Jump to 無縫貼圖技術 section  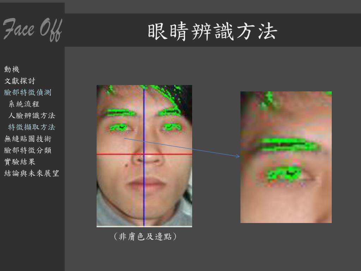pyautogui.click(x=27, y=138)
